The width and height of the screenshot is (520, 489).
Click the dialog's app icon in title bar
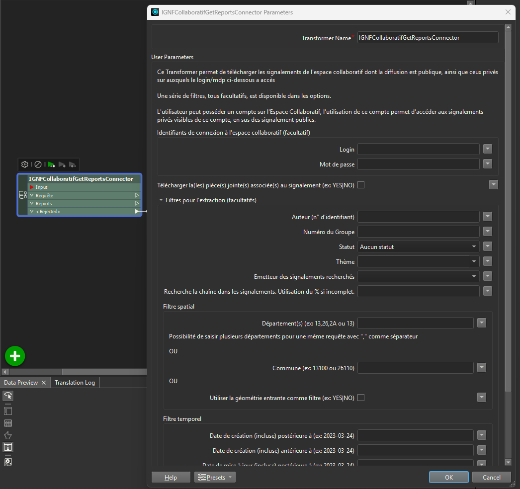click(x=155, y=12)
